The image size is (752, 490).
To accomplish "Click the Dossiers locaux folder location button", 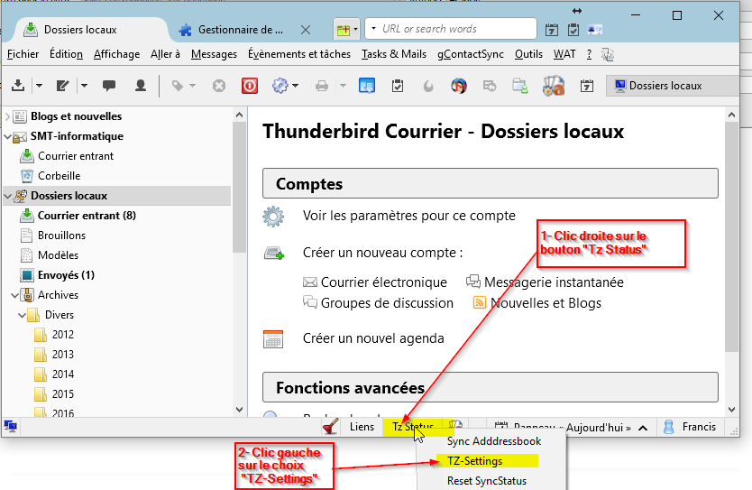I will [x=673, y=86].
